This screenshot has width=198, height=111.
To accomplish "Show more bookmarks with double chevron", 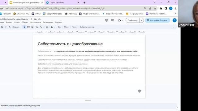I will click(175, 14).
